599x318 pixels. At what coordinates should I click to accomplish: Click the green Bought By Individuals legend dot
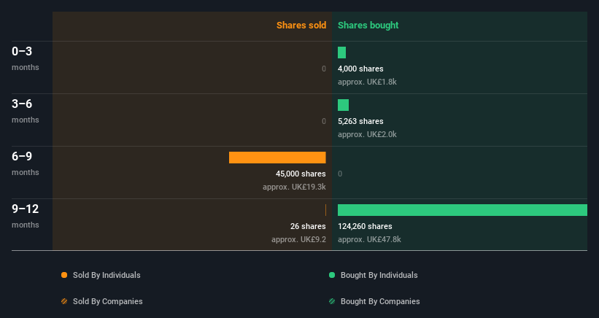332,275
